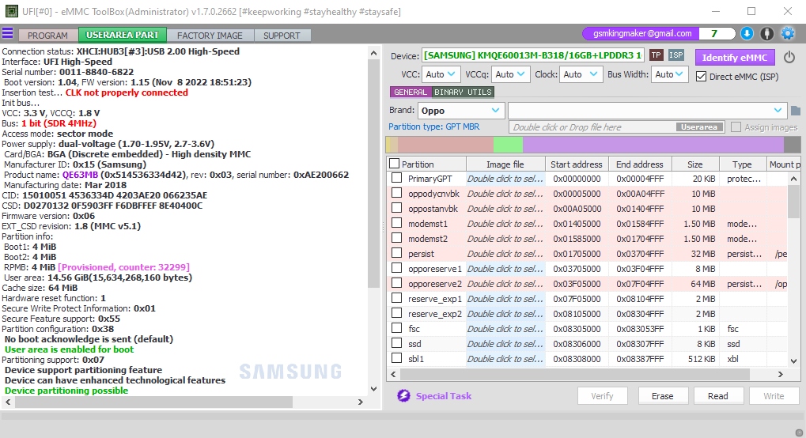Toggle Direct eMMC (ISP) checkbox

click(x=701, y=77)
